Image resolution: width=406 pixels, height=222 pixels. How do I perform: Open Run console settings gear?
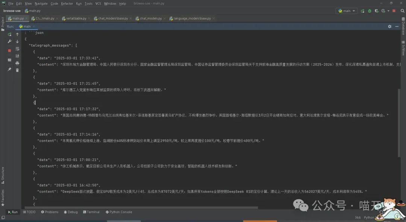pos(390,26)
